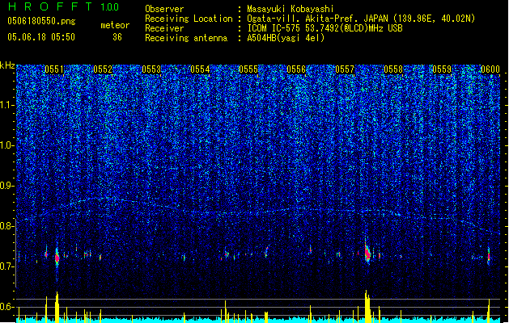Image resolution: width=509 pixels, height=323 pixels.
Task: Click the 0553 time marker
Action: pyautogui.click(x=151, y=69)
